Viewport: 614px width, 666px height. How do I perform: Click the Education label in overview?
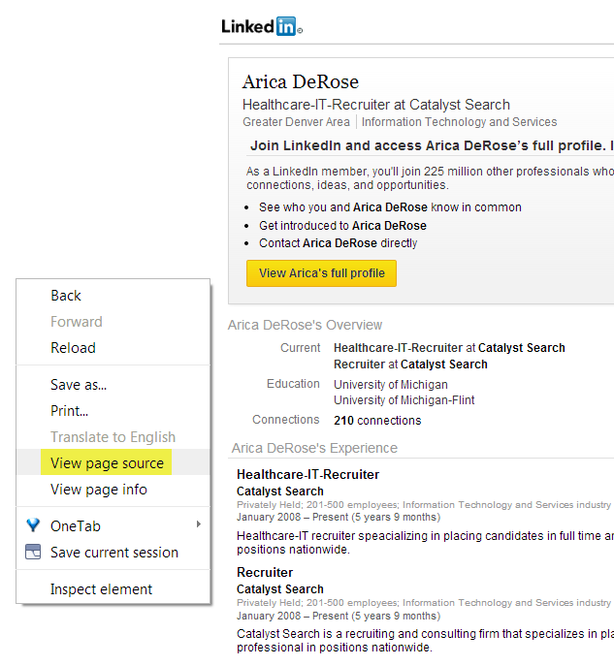[293, 384]
